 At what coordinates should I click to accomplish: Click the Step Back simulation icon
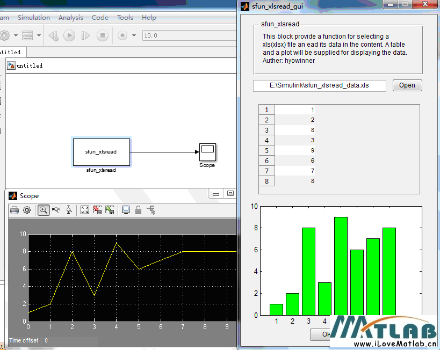pos(53,35)
